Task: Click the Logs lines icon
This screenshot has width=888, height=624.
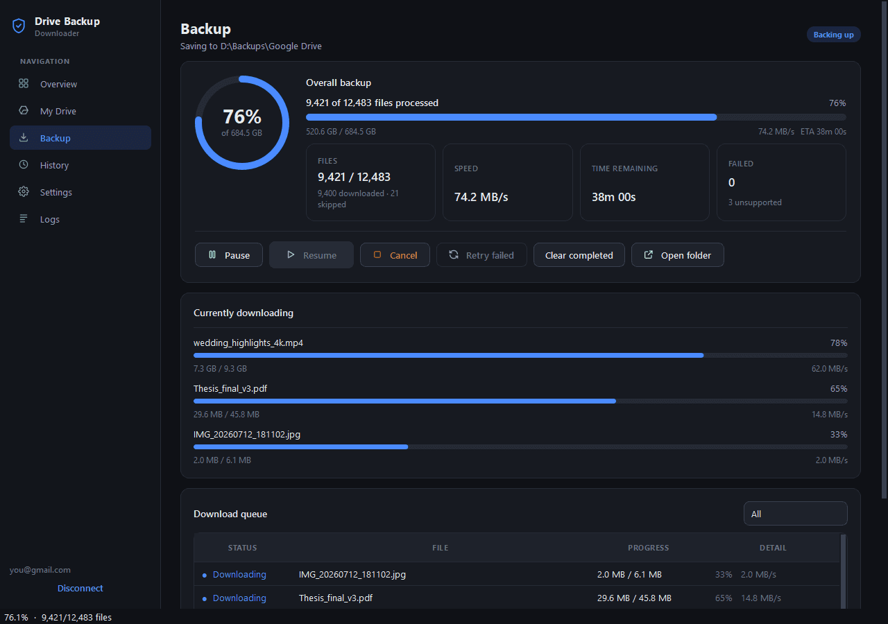Action: 24,219
